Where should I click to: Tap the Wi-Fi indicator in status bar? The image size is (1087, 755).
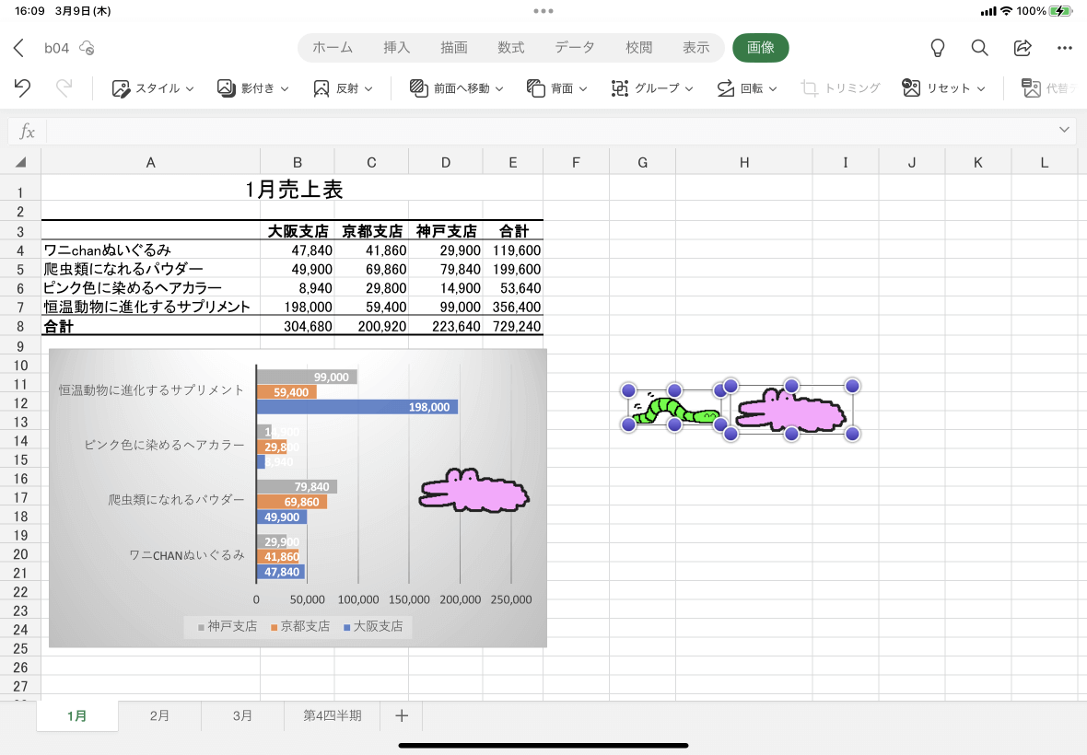[x=1006, y=11]
